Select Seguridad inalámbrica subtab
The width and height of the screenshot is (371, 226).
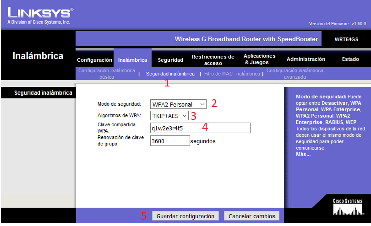(x=170, y=74)
